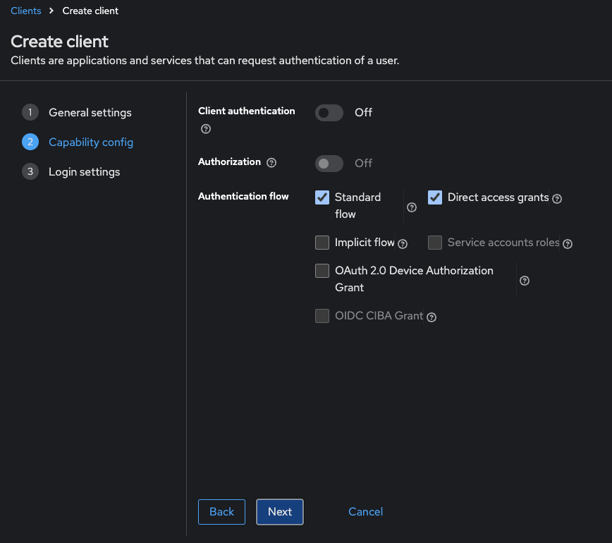Turn on the Authorization switch
The image size is (612, 543).
point(329,163)
